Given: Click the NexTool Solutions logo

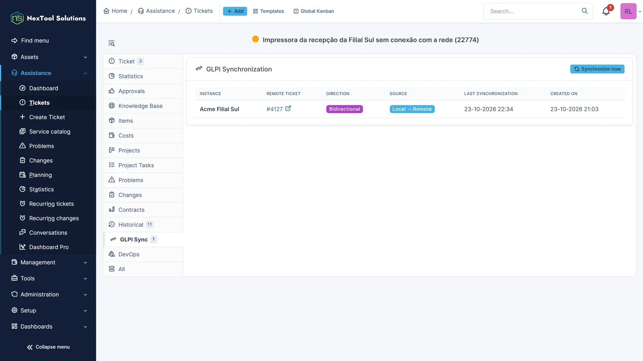Looking at the screenshot, I should point(48,18).
